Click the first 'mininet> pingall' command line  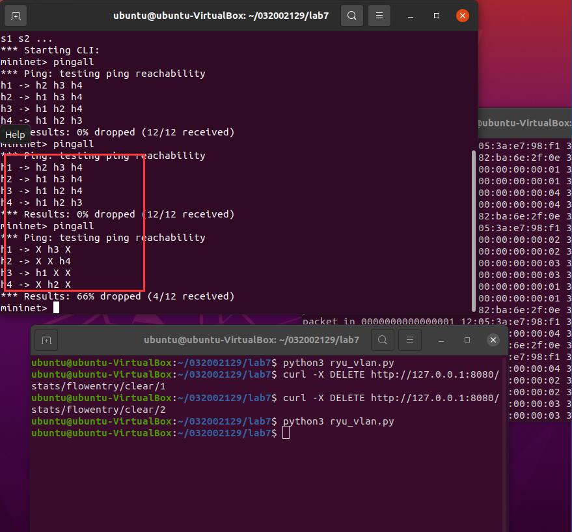coord(47,62)
